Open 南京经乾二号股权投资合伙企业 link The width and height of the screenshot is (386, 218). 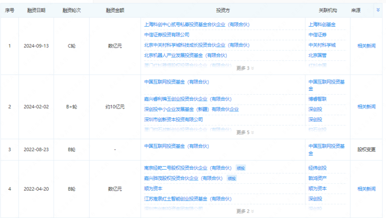pyautogui.click(x=188, y=168)
